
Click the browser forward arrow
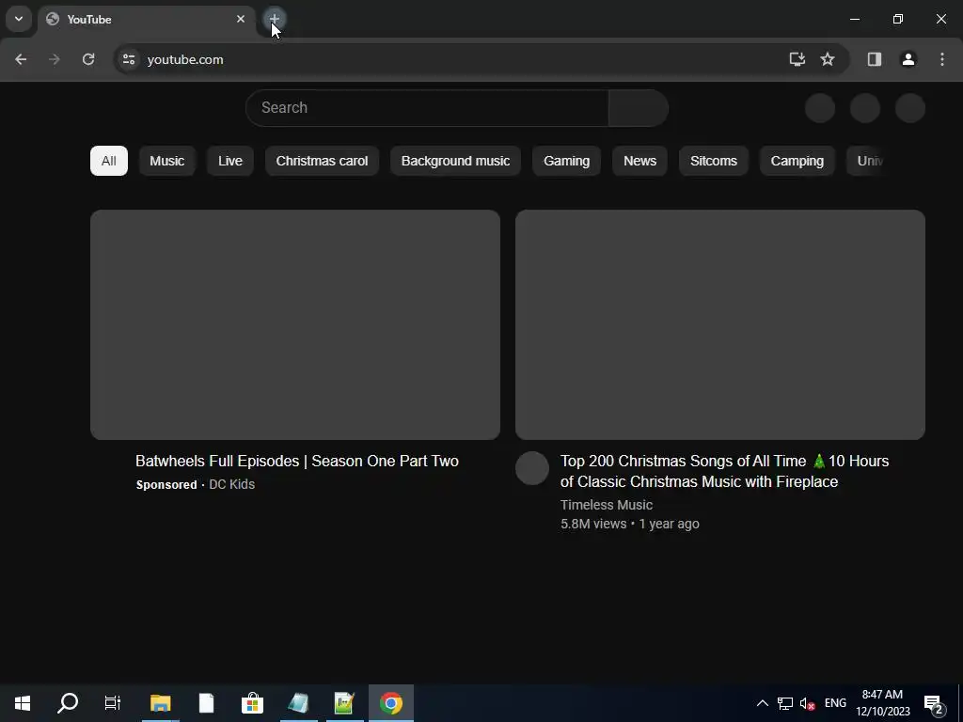click(55, 59)
